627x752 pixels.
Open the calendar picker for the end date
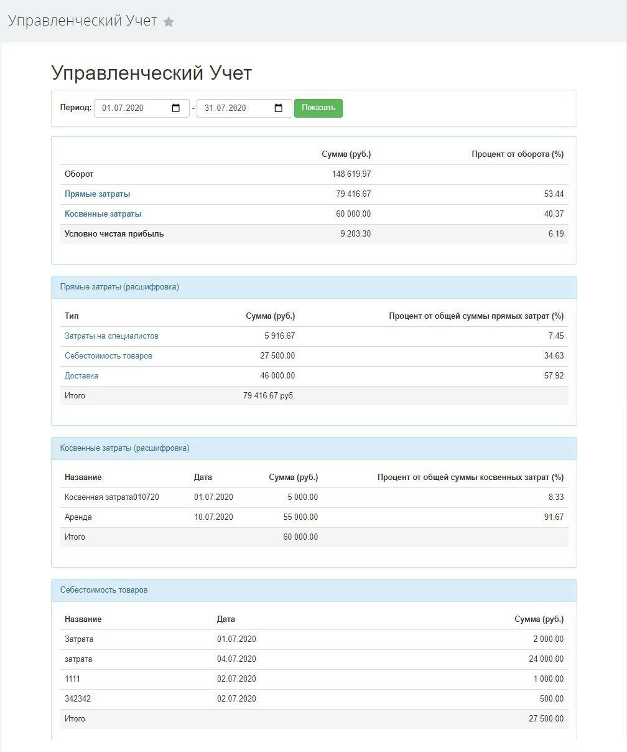pyautogui.click(x=279, y=108)
